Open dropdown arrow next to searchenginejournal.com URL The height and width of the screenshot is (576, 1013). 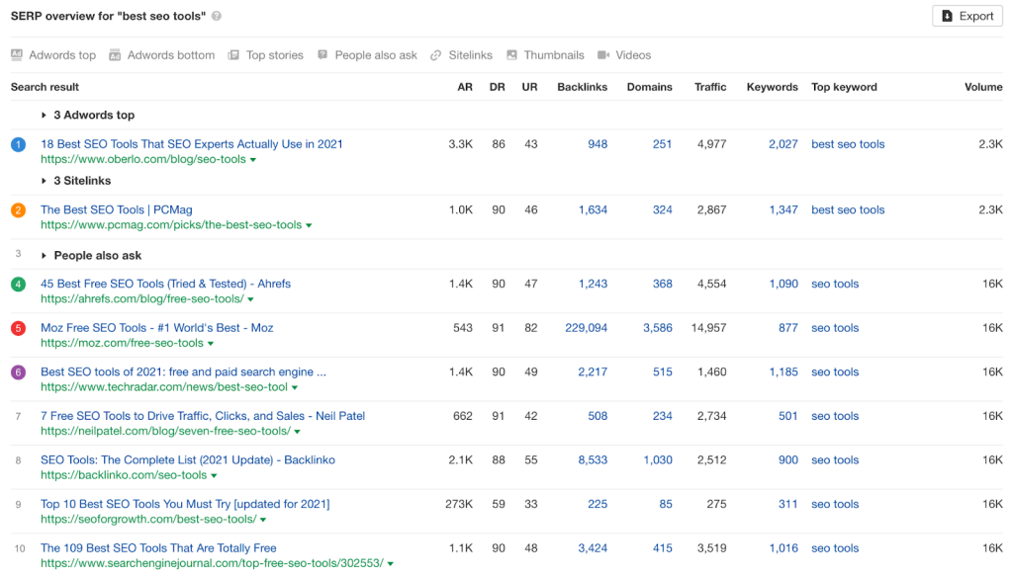click(390, 564)
